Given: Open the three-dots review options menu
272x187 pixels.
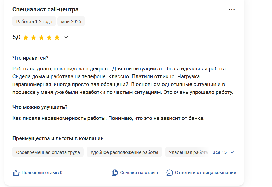Looking at the screenshot, I should click(232, 9).
